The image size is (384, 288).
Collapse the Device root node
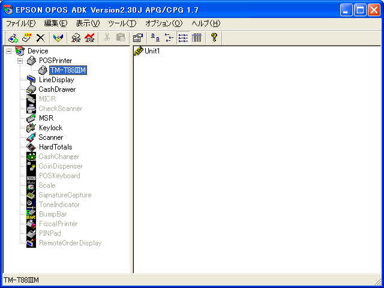pos(8,51)
